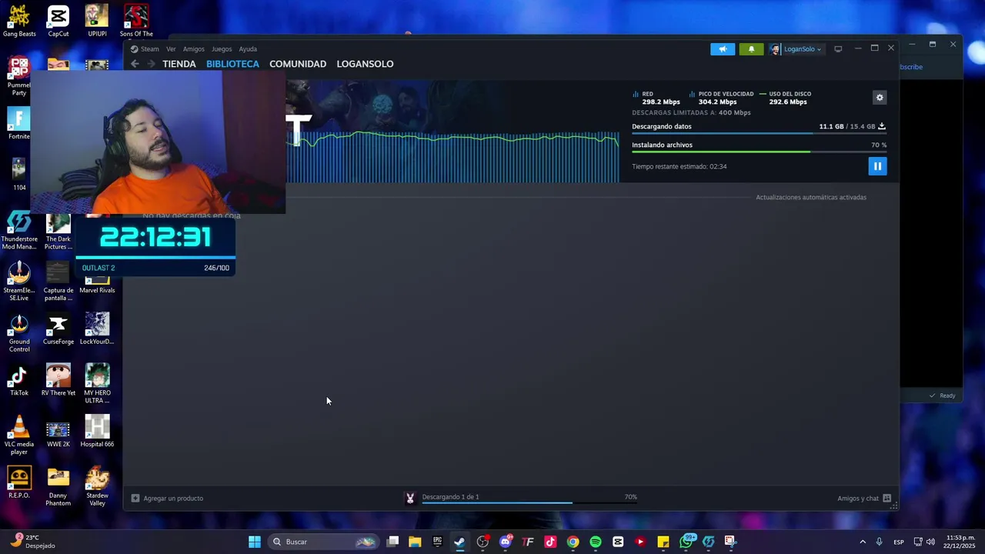Open Steam announcements megaphone button
Screen dimensions: 985x554
pyautogui.click(x=723, y=49)
